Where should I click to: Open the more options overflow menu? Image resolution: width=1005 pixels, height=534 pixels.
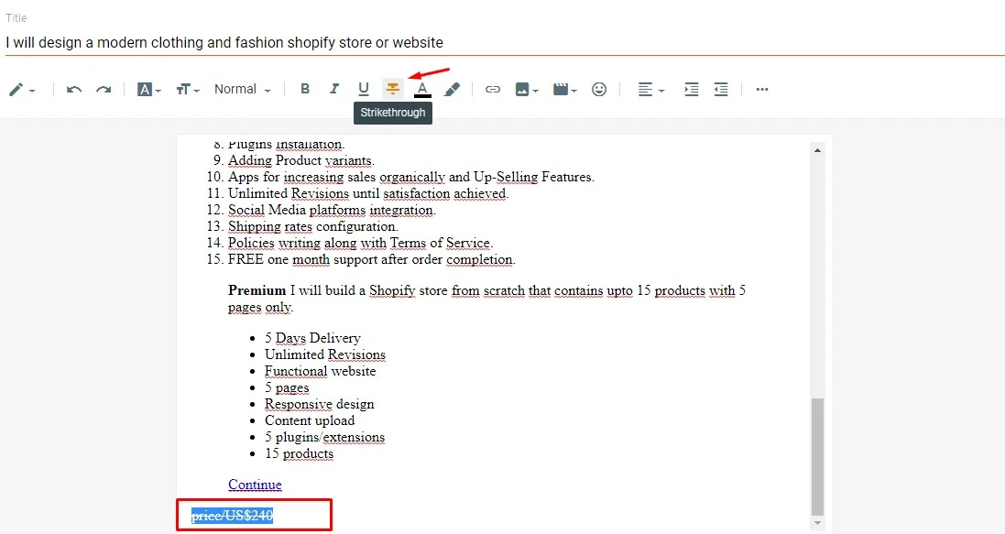(761, 90)
